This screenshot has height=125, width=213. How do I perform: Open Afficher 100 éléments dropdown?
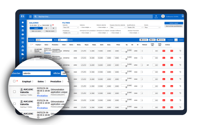coord(63,40)
